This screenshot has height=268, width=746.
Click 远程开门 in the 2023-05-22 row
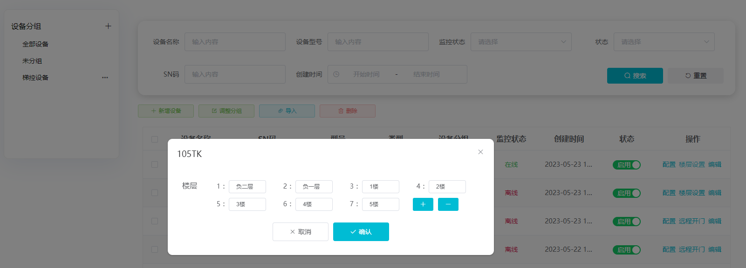(692, 249)
